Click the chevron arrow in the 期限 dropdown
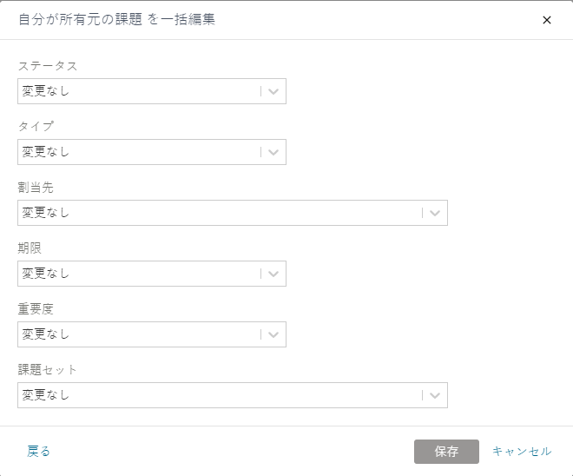Viewport: 573px width, 476px height. pos(273,274)
